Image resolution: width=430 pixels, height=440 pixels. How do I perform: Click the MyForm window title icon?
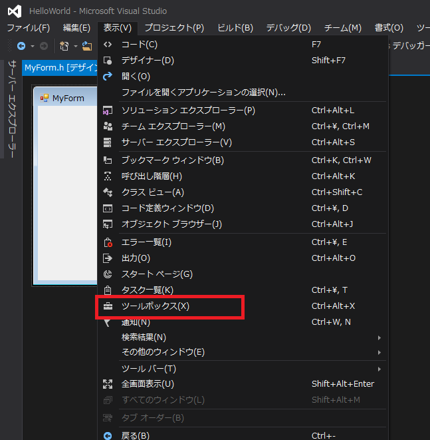point(45,98)
